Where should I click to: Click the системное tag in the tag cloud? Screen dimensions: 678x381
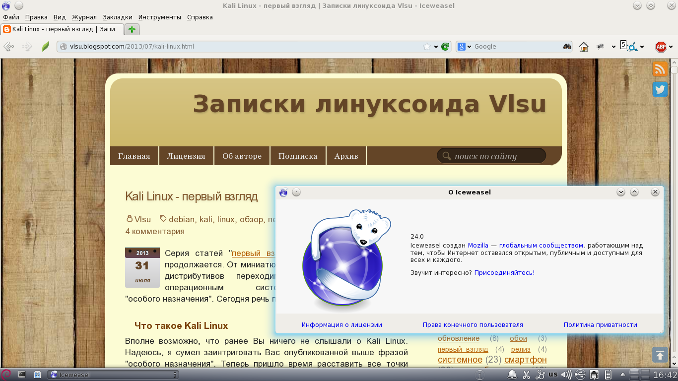pyautogui.click(x=460, y=360)
